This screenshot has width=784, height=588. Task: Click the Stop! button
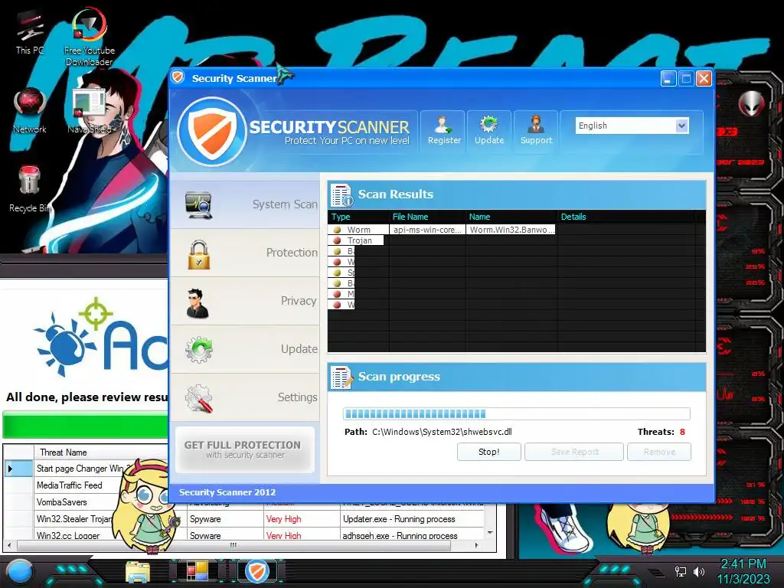pyautogui.click(x=488, y=452)
